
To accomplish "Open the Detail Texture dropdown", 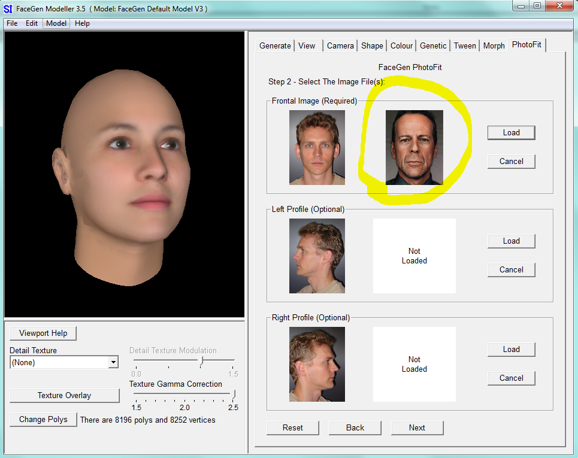I will [x=113, y=362].
